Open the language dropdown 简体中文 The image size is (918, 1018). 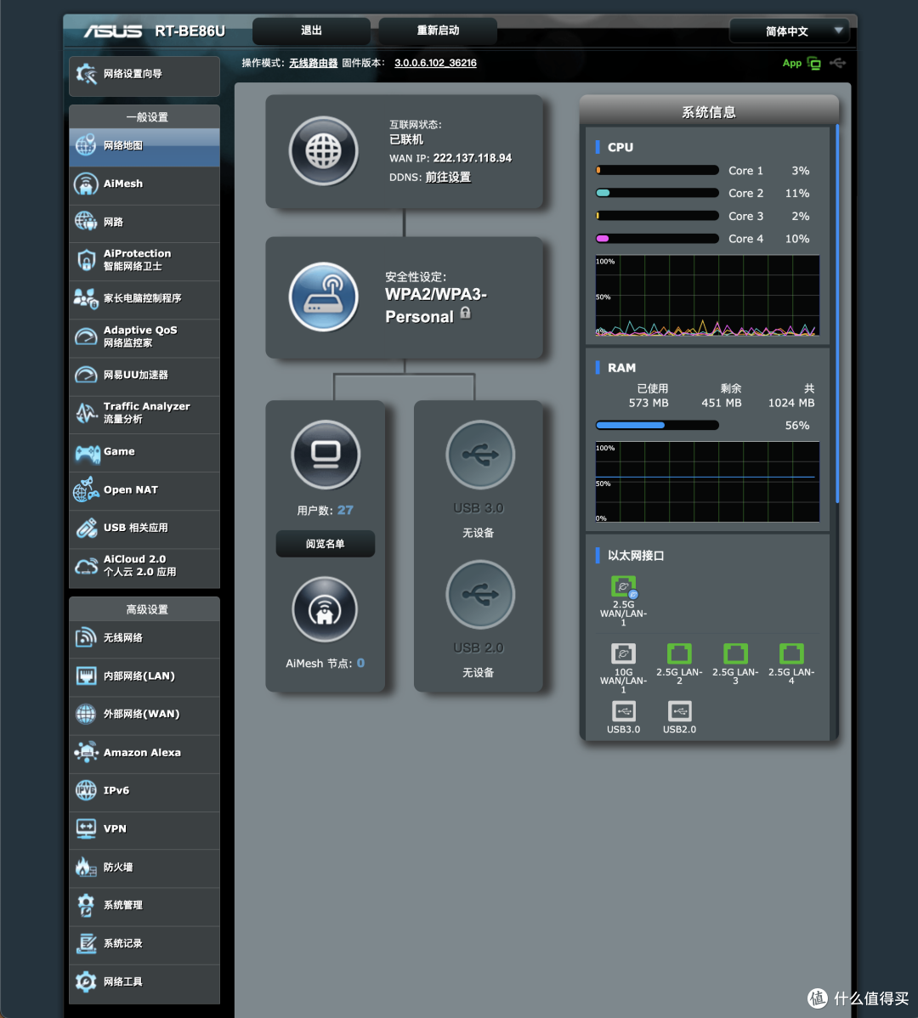(x=790, y=31)
